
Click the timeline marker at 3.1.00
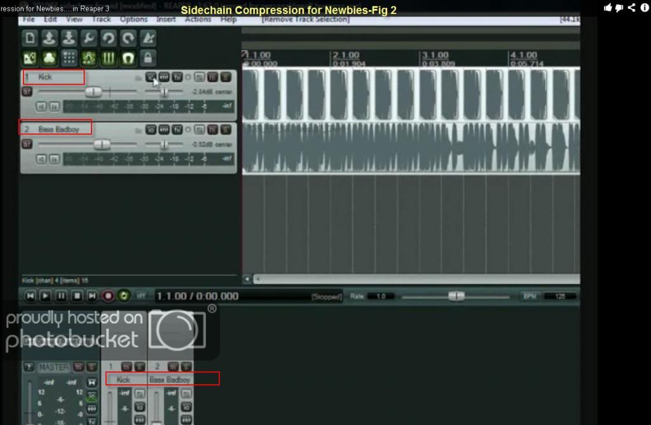coord(435,55)
